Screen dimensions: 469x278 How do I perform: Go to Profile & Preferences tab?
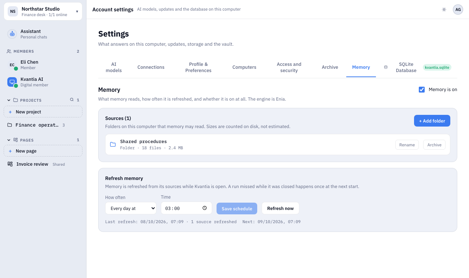198,67
